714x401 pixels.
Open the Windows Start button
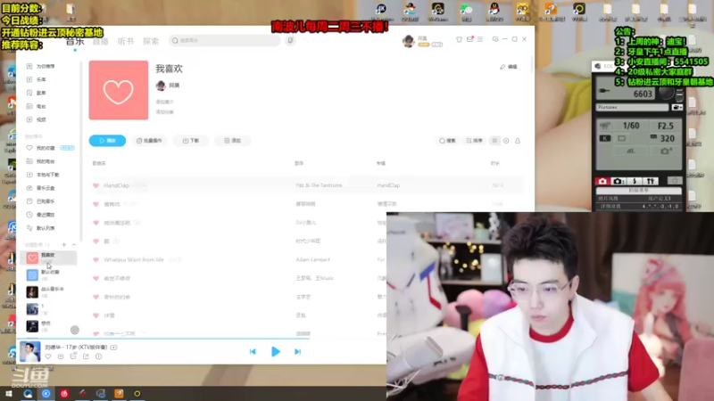pyautogui.click(x=9, y=393)
